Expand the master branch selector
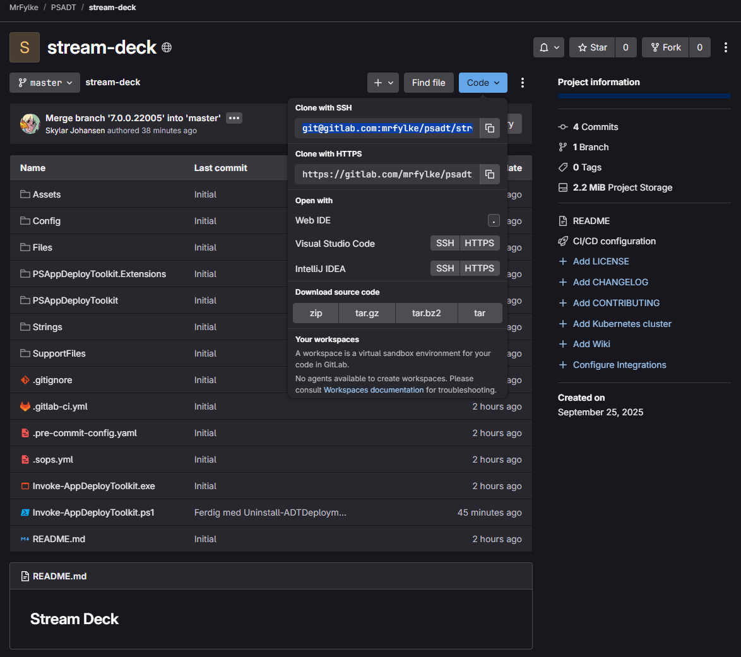This screenshot has width=741, height=657. coord(45,83)
